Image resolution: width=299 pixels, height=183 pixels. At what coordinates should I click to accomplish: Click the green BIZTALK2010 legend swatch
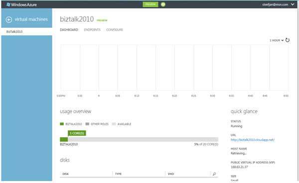coord(62,124)
